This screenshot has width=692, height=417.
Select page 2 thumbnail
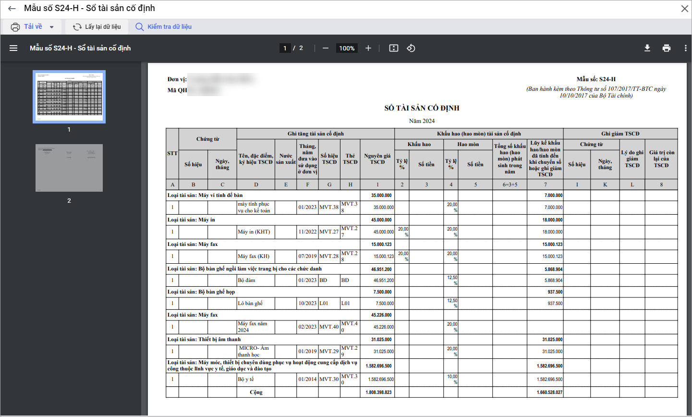(69, 168)
